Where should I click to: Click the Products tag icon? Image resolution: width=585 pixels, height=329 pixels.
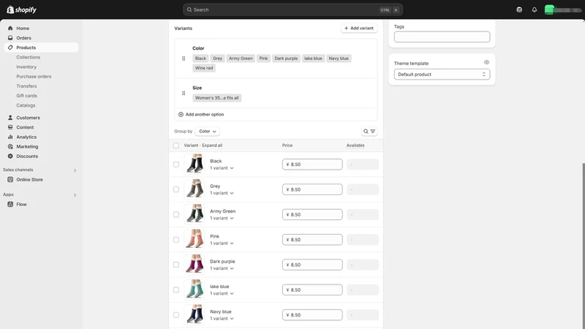(x=10, y=48)
